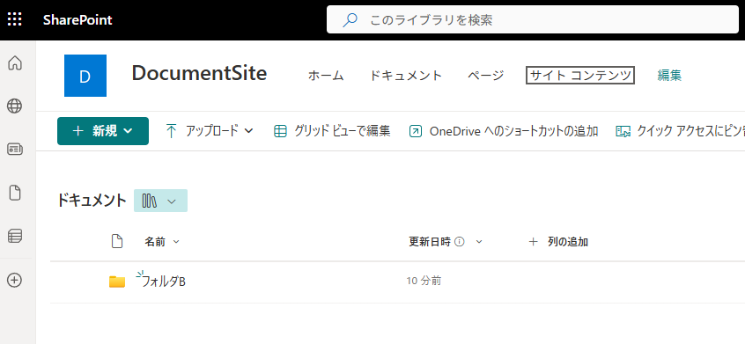Screen dimensions: 745x344
Task: Expand the アップロード dropdown chevron
Action: pos(248,131)
